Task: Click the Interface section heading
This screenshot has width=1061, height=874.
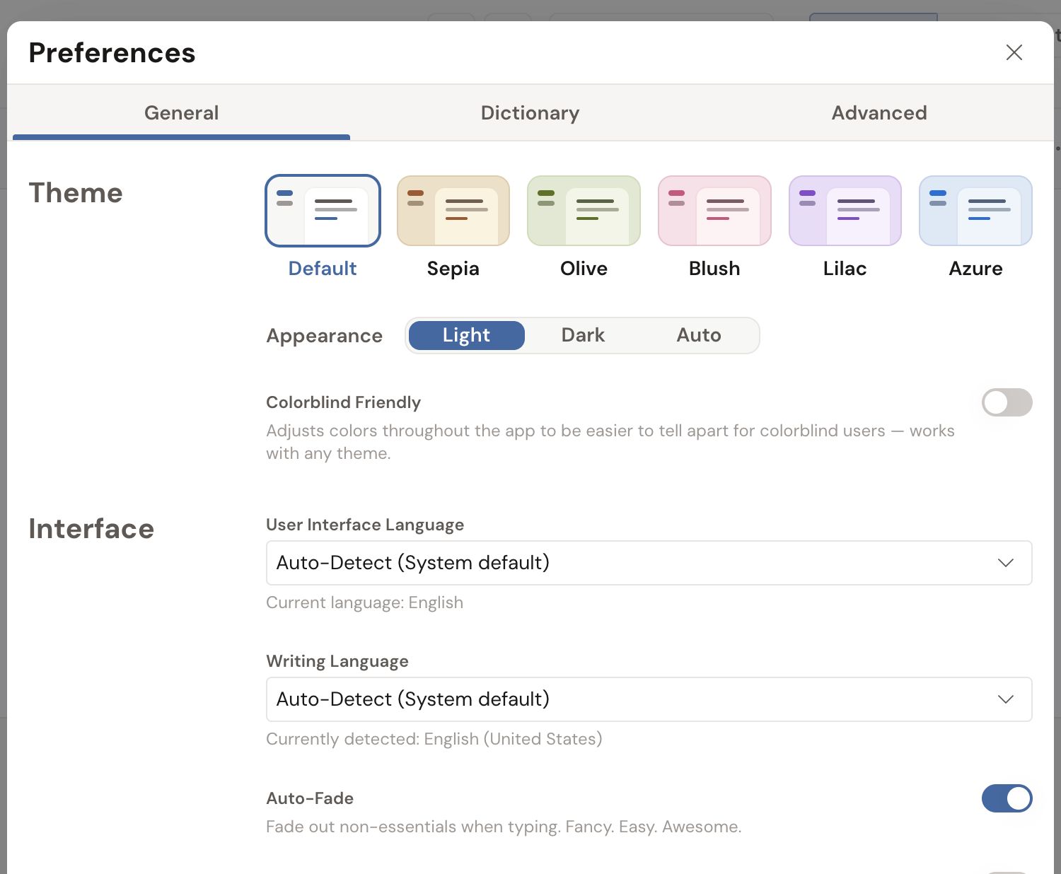Action: [91, 529]
